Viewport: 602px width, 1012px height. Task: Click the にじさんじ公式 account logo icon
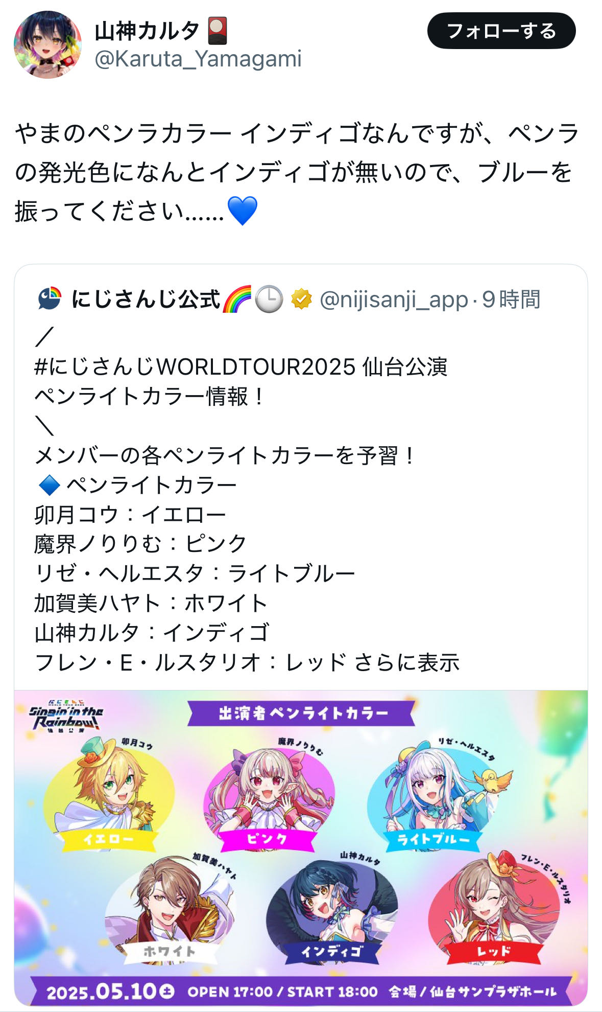click(50, 299)
